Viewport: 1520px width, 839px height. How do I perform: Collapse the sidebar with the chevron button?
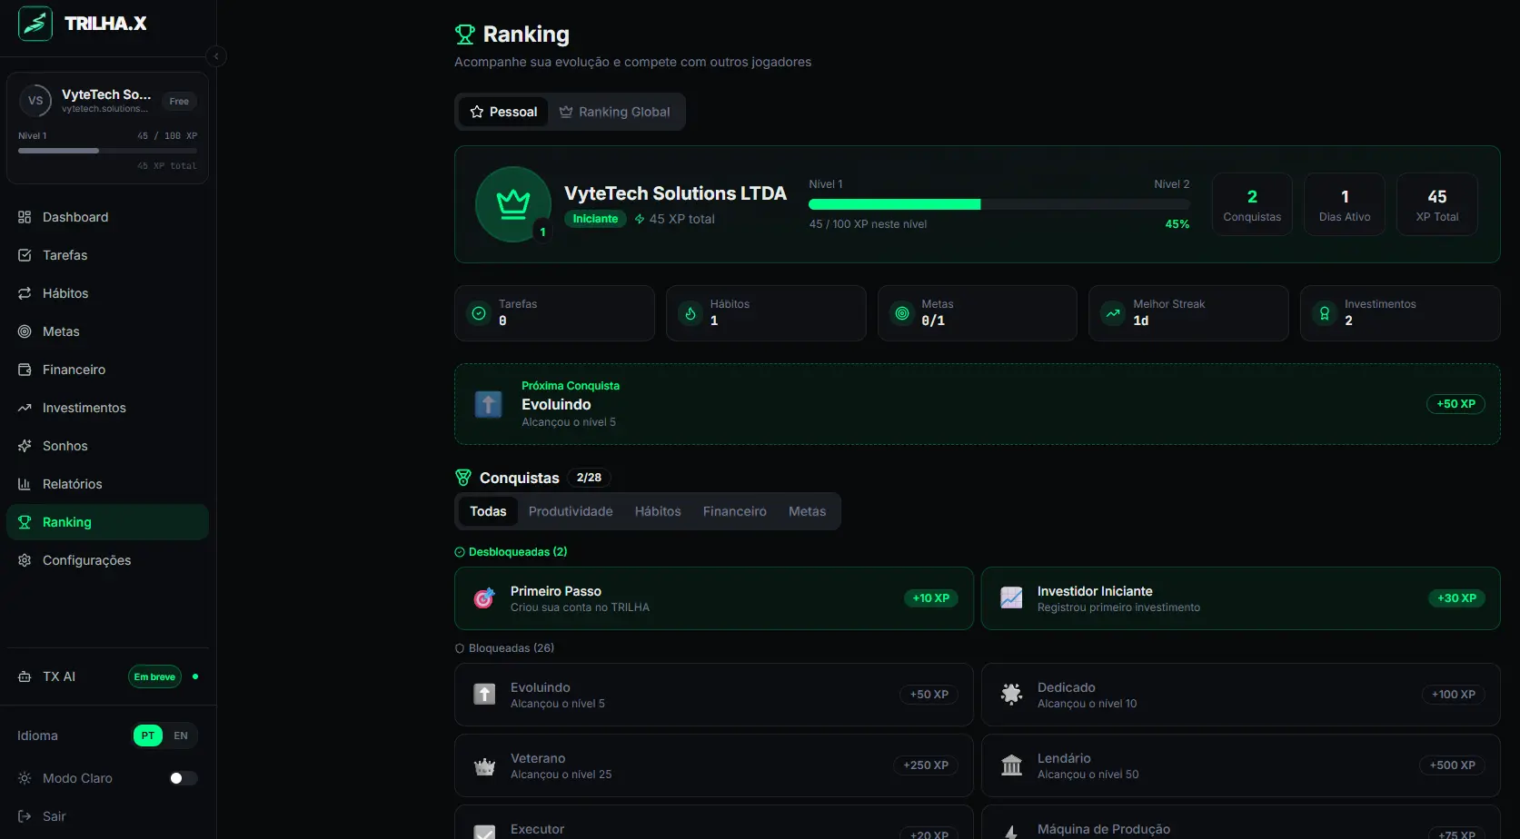(216, 56)
